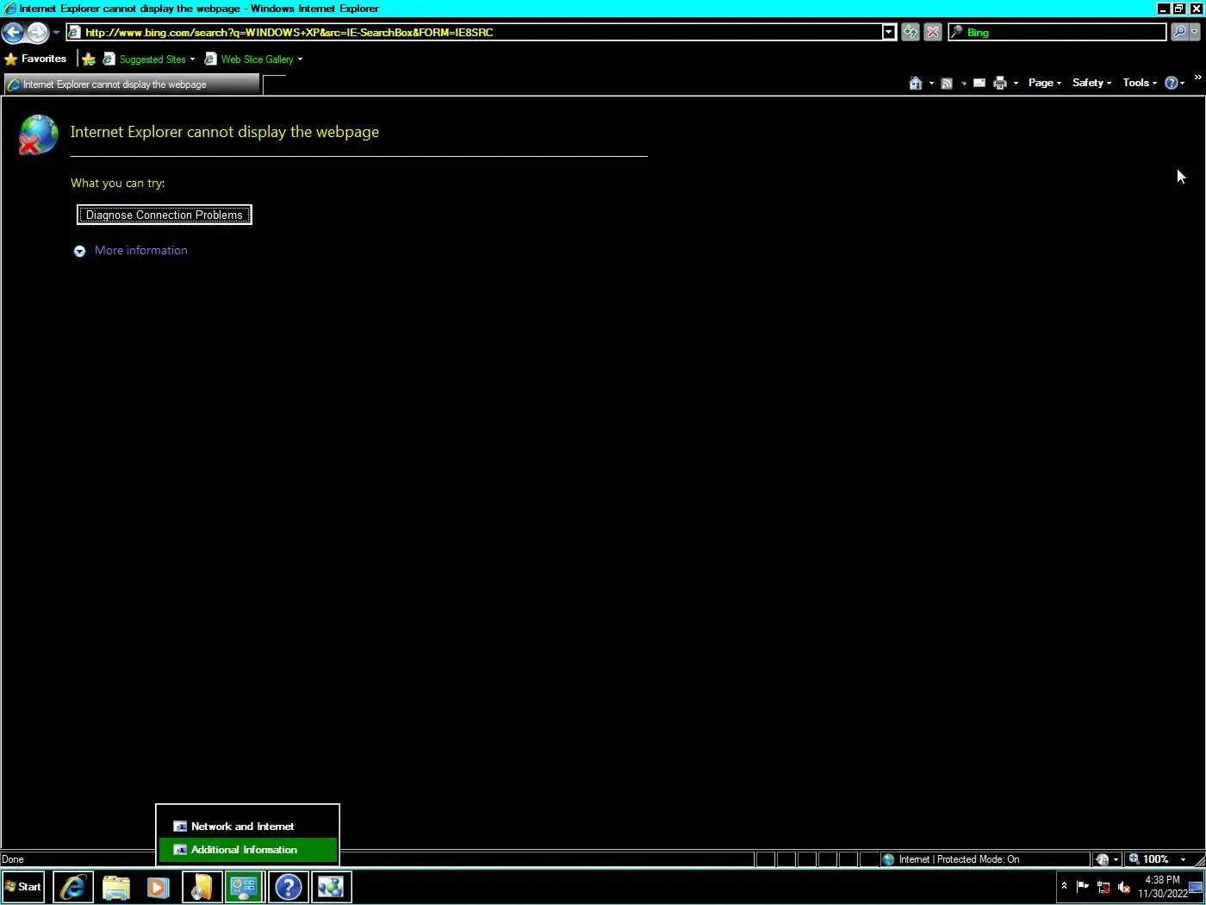This screenshot has height=905, width=1206.
Task: Click the Read Mail envelope icon
Action: coord(979,83)
